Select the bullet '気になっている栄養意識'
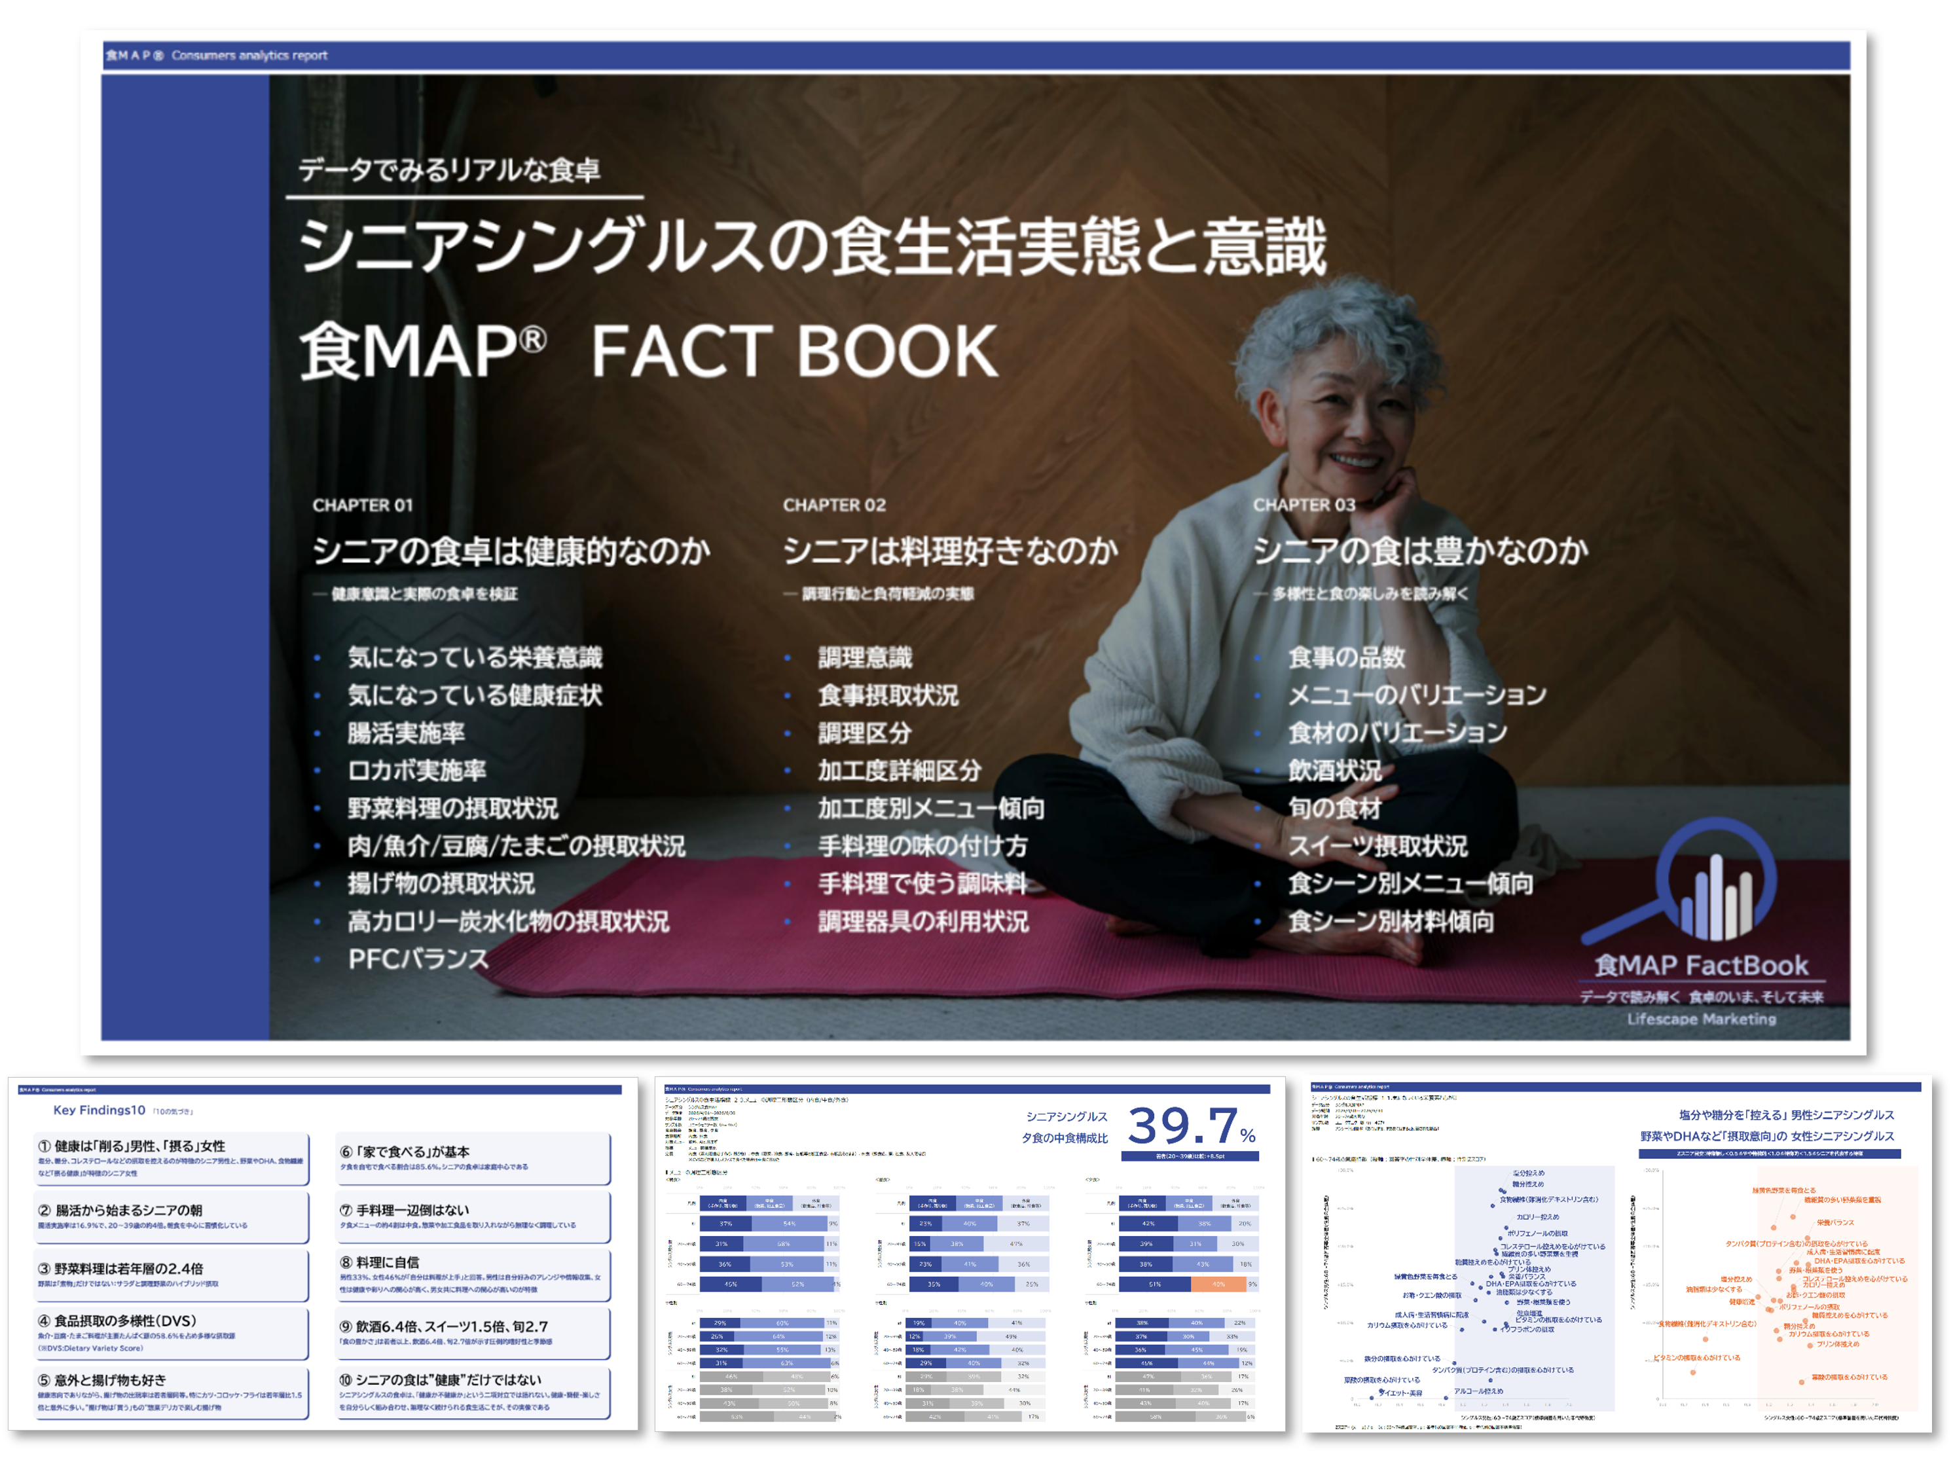Screen dimensions: 1951x1462 click(x=475, y=657)
